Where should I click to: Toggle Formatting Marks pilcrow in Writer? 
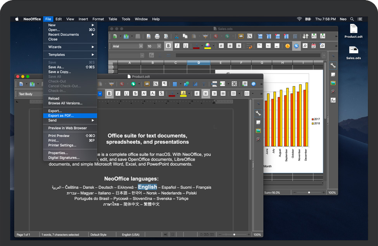[165, 84]
